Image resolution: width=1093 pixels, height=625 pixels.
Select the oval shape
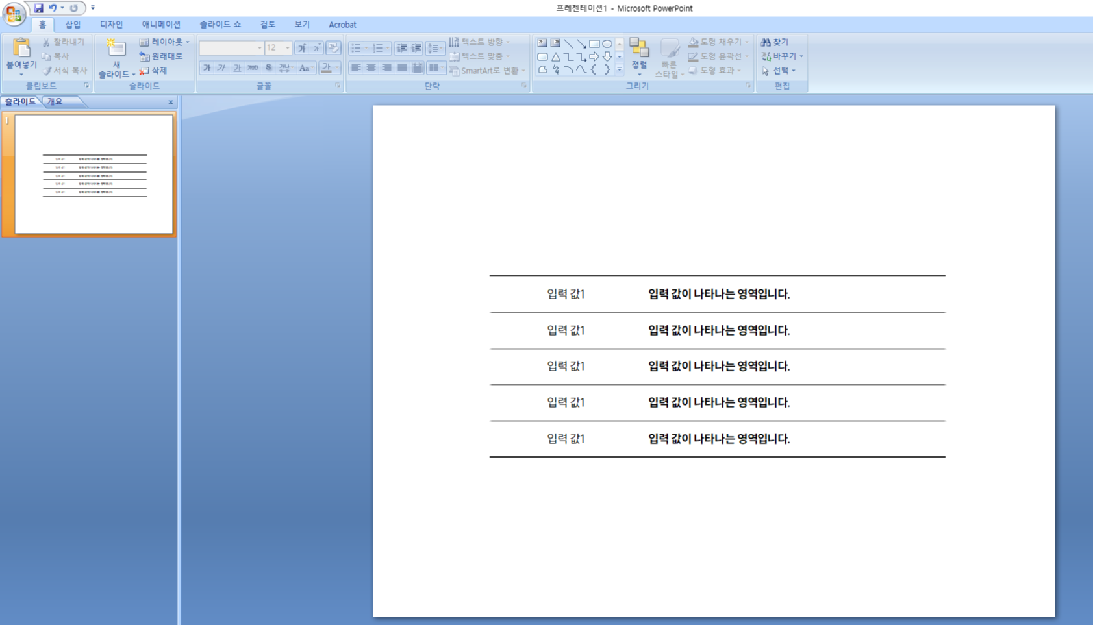607,43
